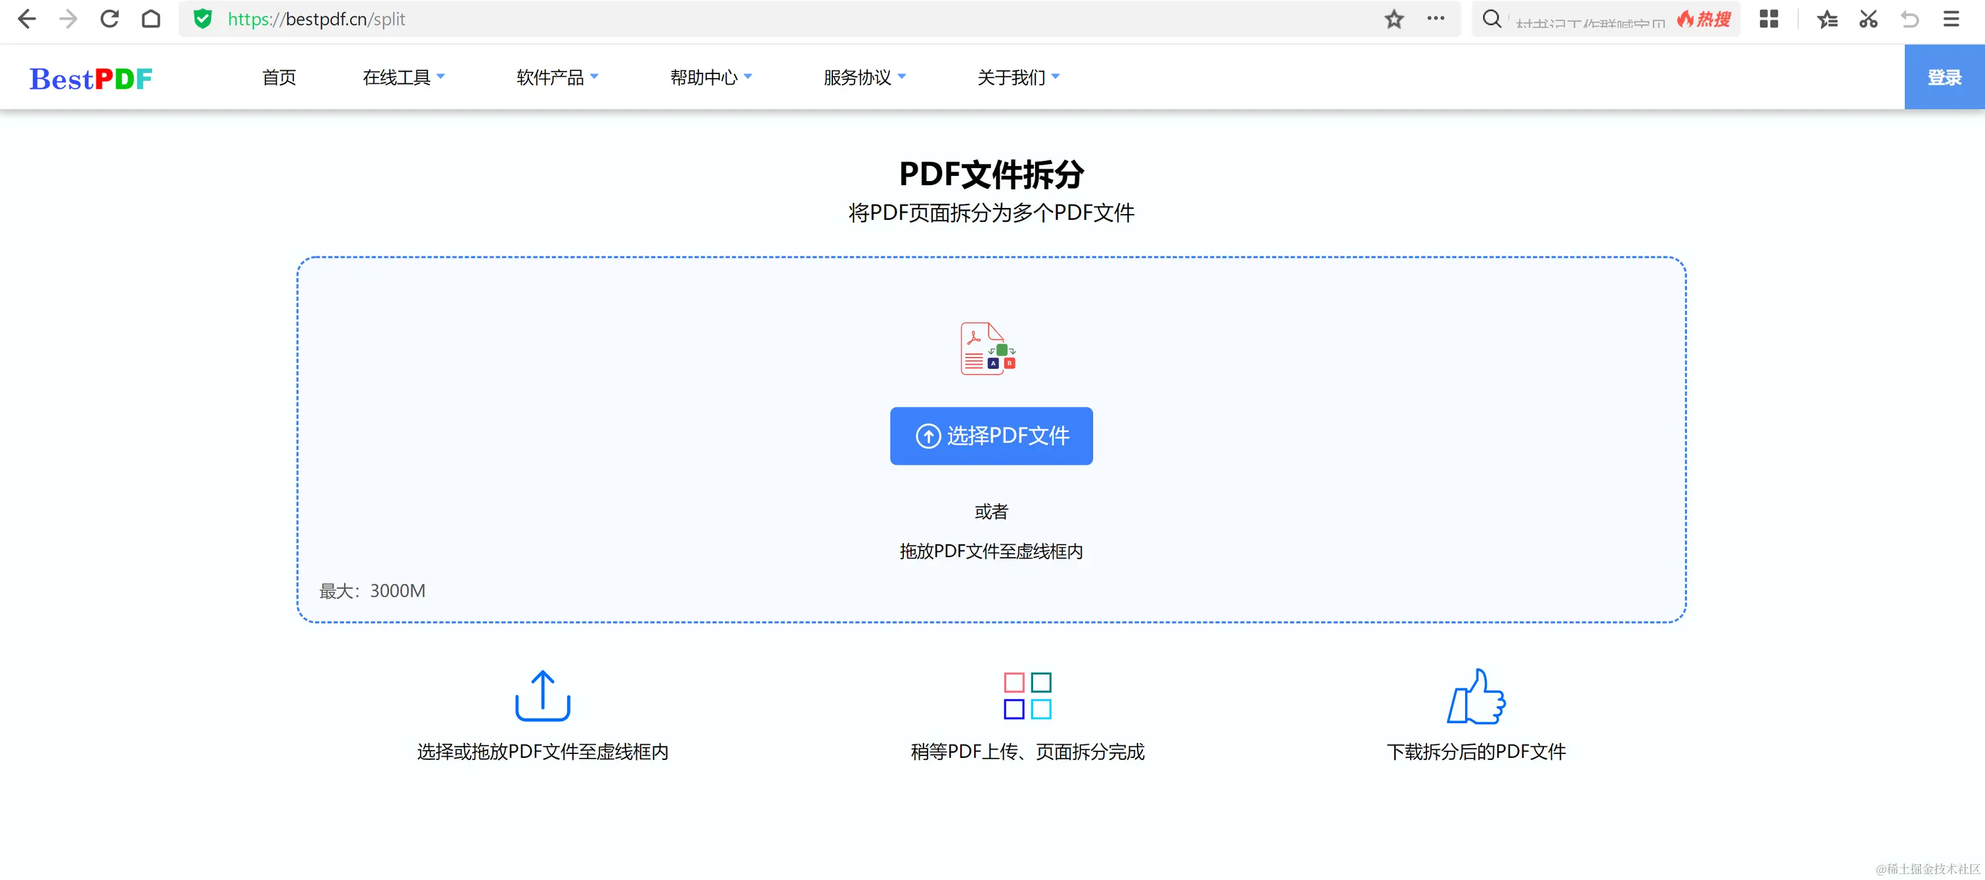The width and height of the screenshot is (1985, 880).
Task: Open the four-square apps grid icon
Action: point(1768,19)
